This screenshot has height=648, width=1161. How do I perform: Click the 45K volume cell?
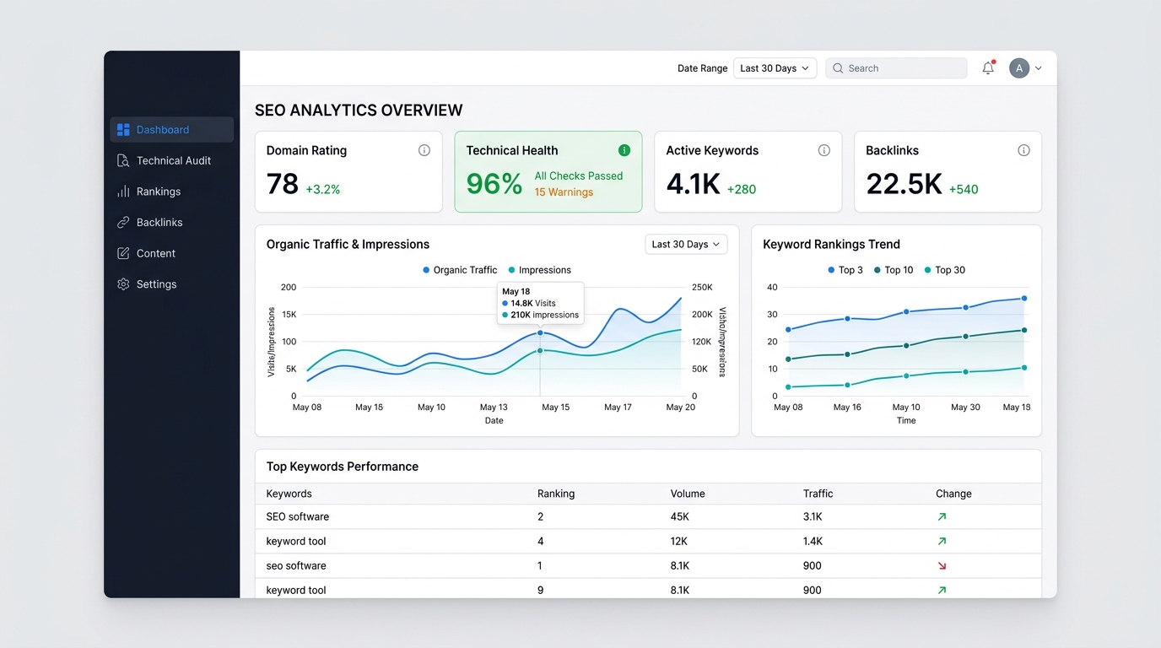tap(680, 517)
